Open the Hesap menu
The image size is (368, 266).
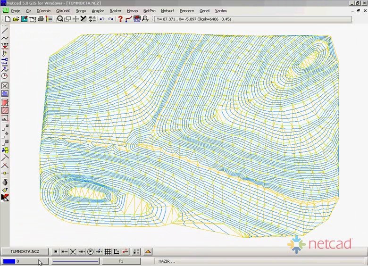[x=132, y=11]
